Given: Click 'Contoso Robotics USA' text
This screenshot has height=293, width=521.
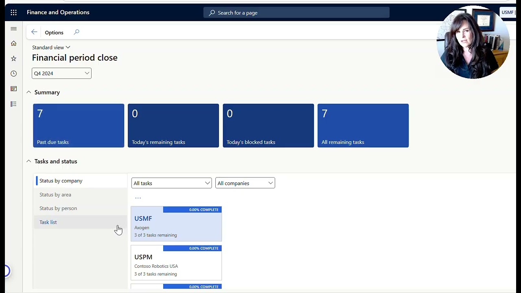Looking at the screenshot, I should 156,266.
